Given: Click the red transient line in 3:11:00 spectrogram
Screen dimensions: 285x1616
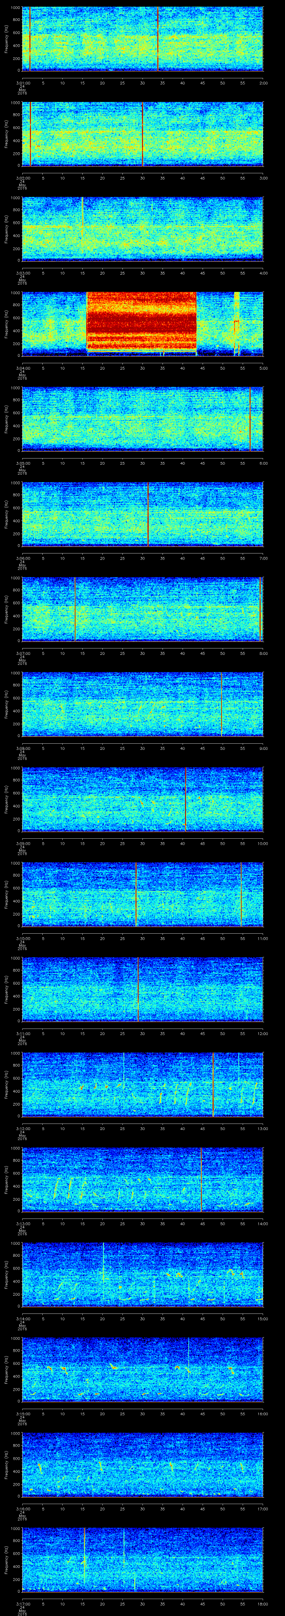Looking at the screenshot, I should [138, 989].
